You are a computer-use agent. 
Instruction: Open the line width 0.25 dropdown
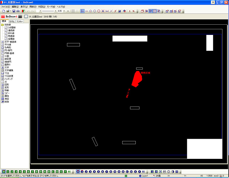pos(64,11)
